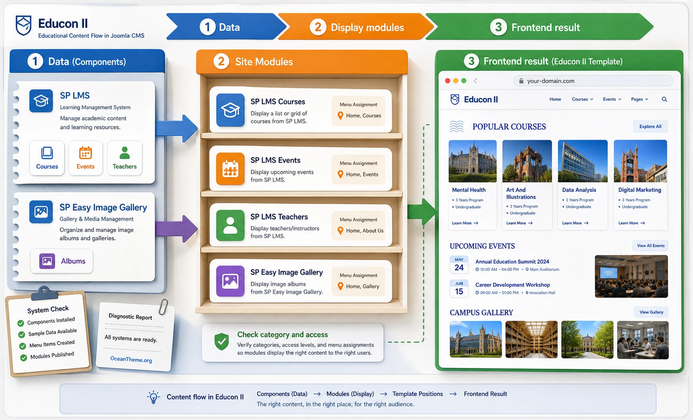693x420 pixels.
Task: Click the SP LMS Events calendar icon
Action: pyautogui.click(x=230, y=169)
